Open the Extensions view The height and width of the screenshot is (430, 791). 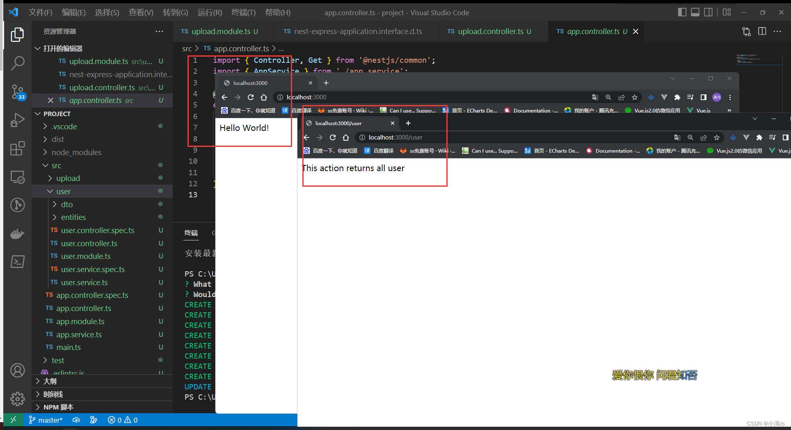tap(17, 149)
